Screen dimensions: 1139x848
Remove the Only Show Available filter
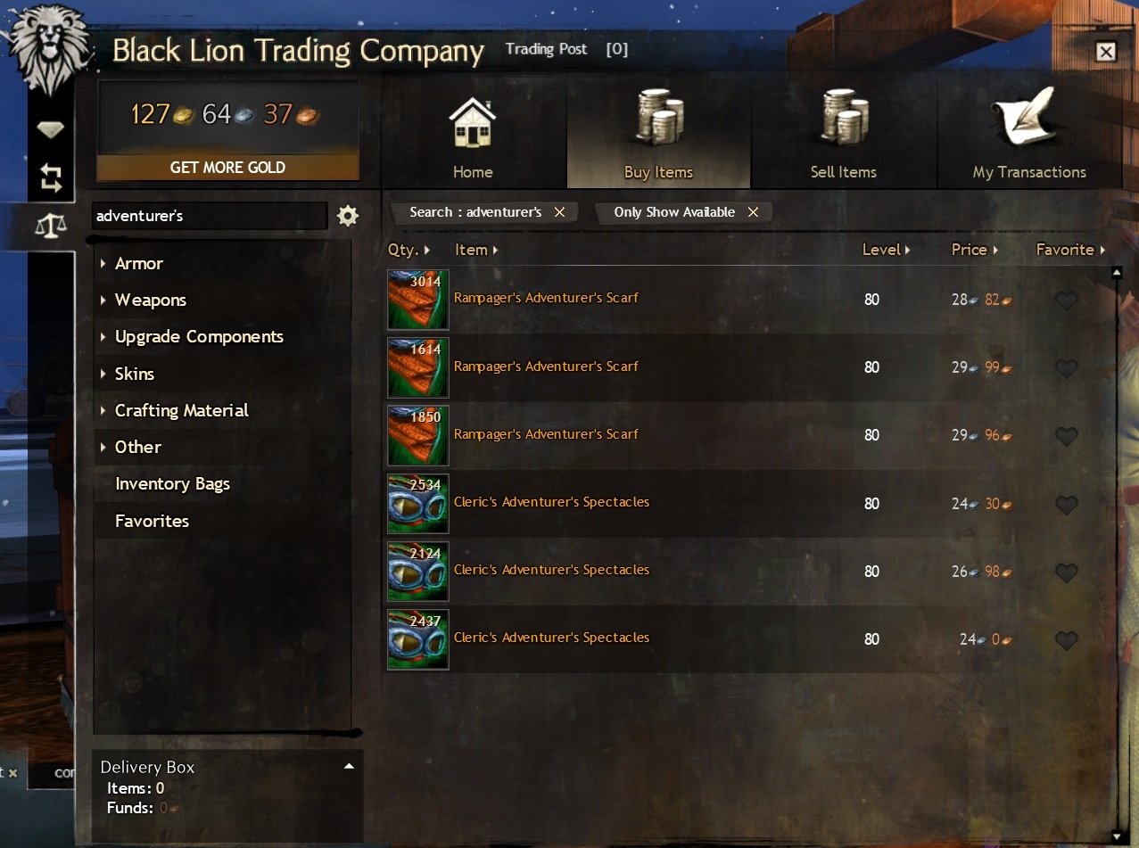click(753, 212)
